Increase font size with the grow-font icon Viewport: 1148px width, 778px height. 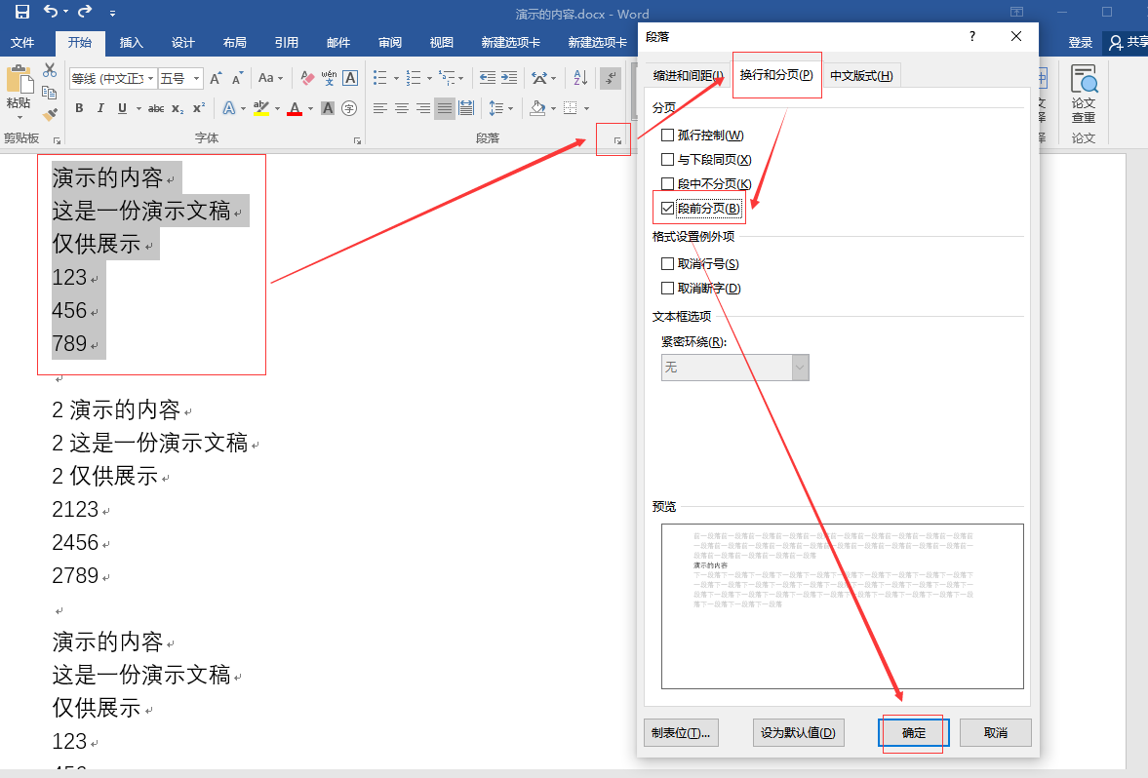(216, 78)
